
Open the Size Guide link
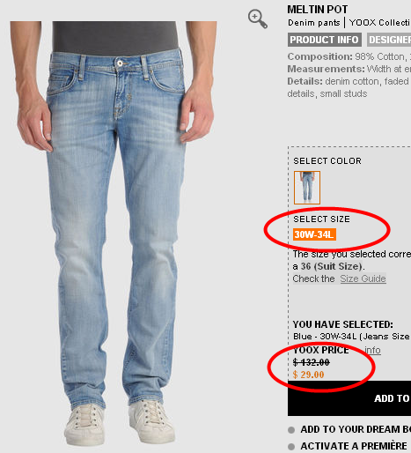(x=363, y=278)
